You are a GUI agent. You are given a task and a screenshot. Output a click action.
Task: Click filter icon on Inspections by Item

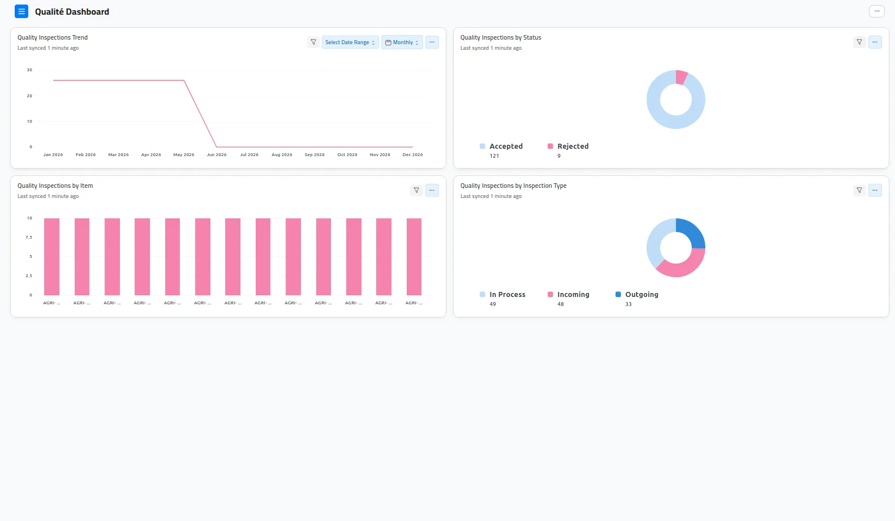click(x=416, y=191)
